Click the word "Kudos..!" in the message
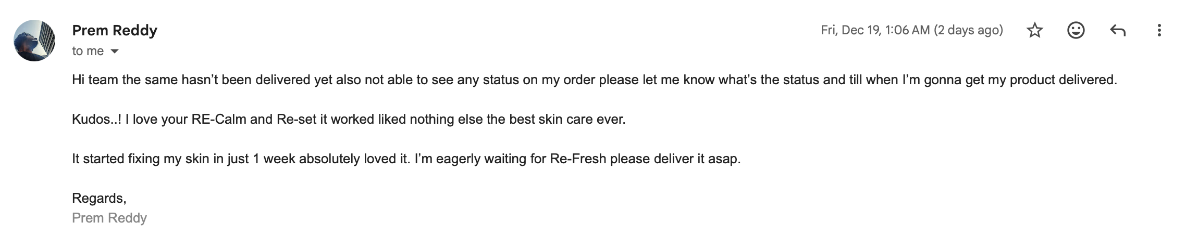 click(96, 120)
